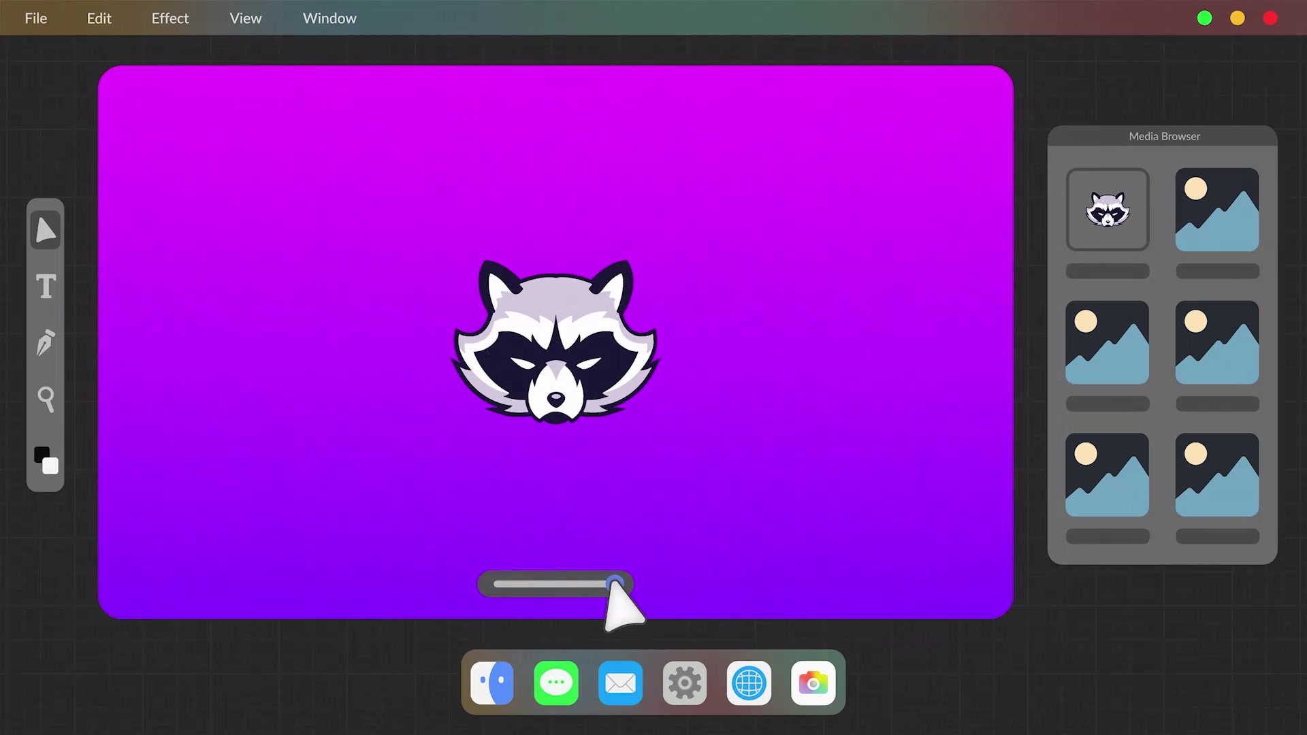This screenshot has height=735, width=1307.
Task: Expand the Media Browser panel
Action: (x=1164, y=135)
